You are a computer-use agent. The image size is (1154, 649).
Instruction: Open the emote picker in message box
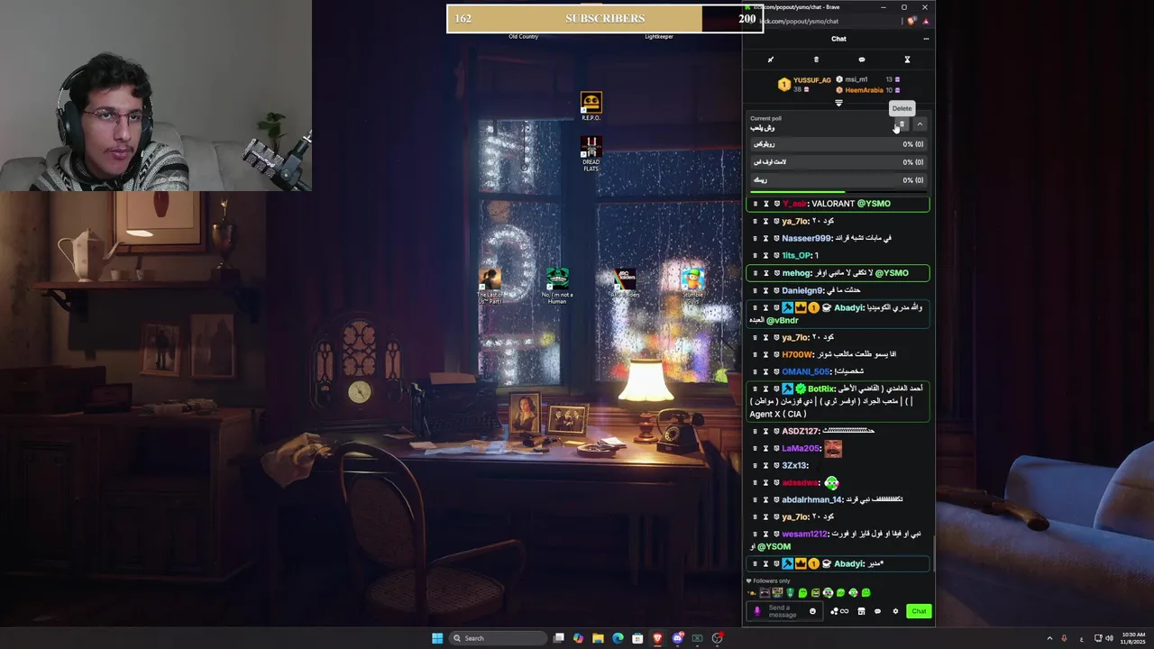[812, 611]
